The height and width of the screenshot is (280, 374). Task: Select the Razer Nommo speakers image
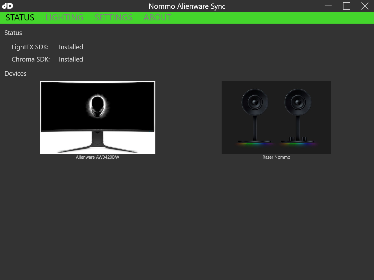pos(276,118)
